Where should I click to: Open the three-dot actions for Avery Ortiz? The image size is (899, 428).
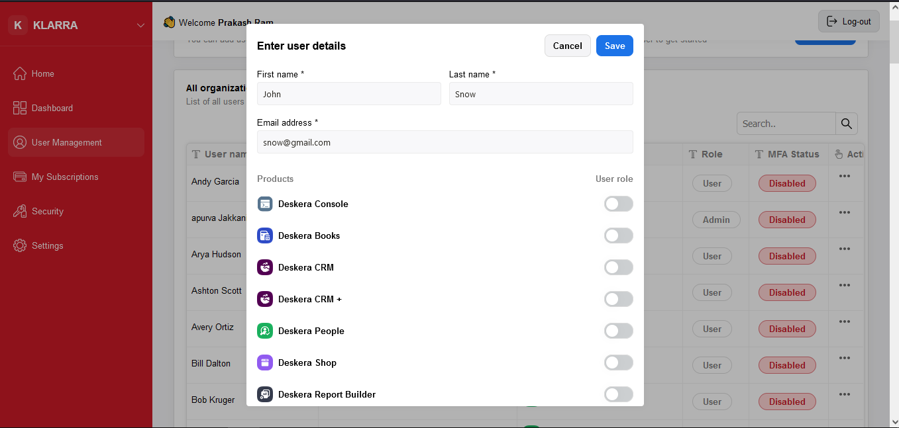[x=845, y=322]
